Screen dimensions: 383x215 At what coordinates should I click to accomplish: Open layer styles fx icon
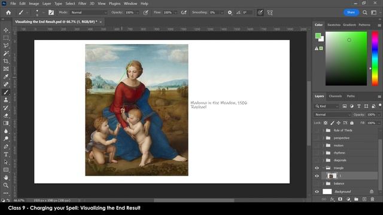pyautogui.click(x=332, y=199)
